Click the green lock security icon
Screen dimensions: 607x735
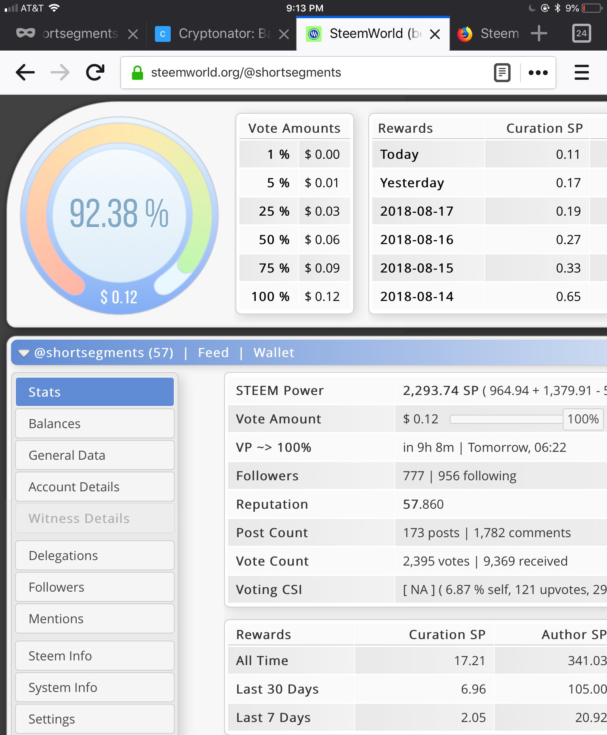[x=137, y=73]
